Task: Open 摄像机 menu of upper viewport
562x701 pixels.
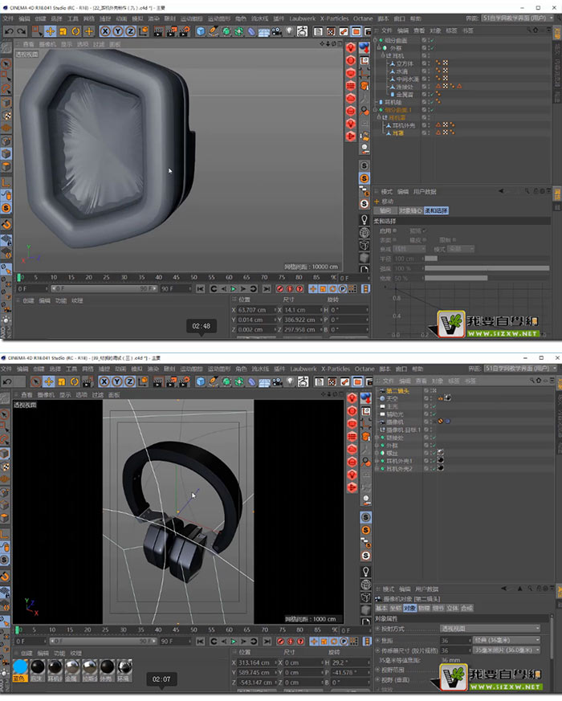Action: (x=47, y=44)
